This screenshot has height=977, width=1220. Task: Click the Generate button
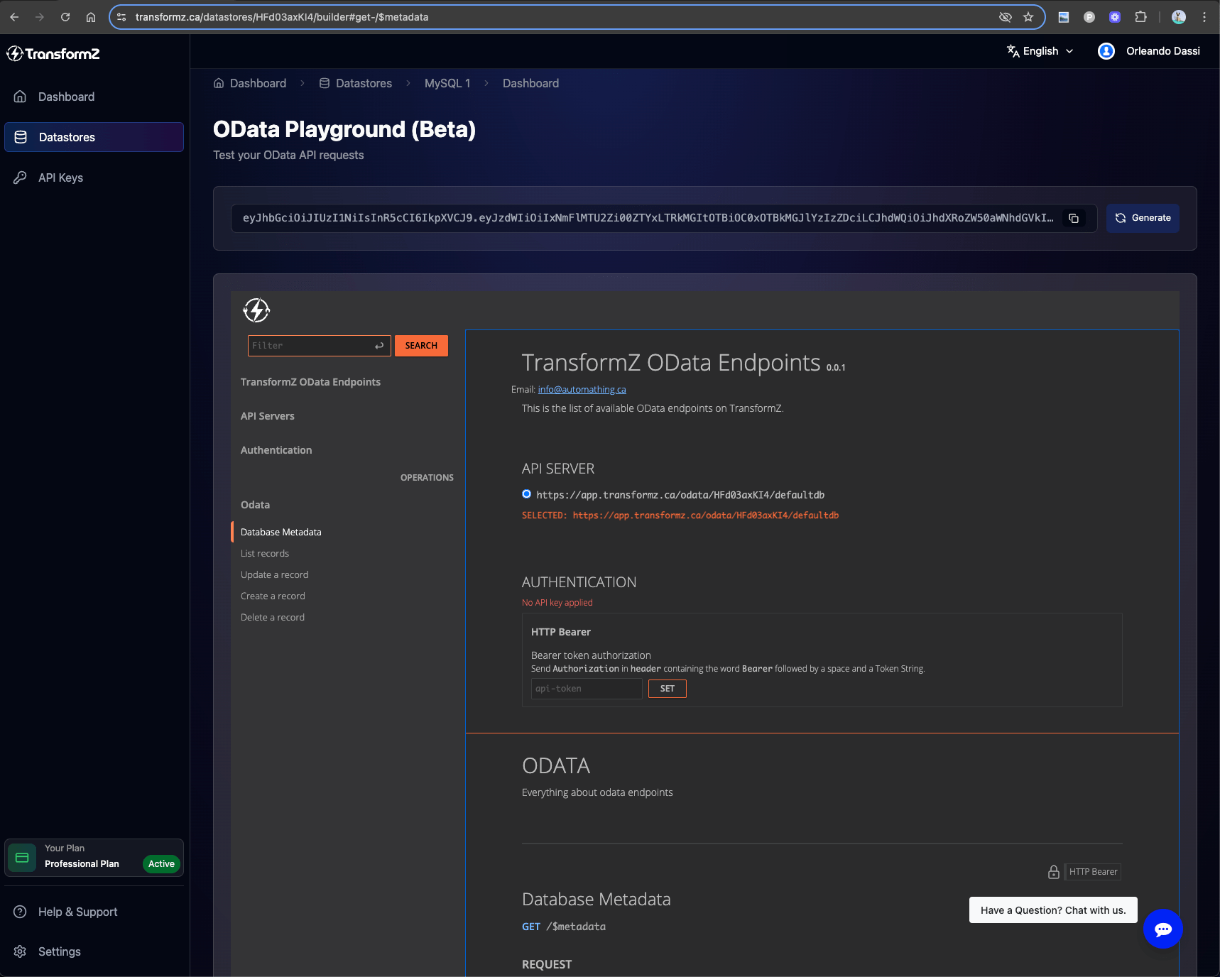point(1142,218)
